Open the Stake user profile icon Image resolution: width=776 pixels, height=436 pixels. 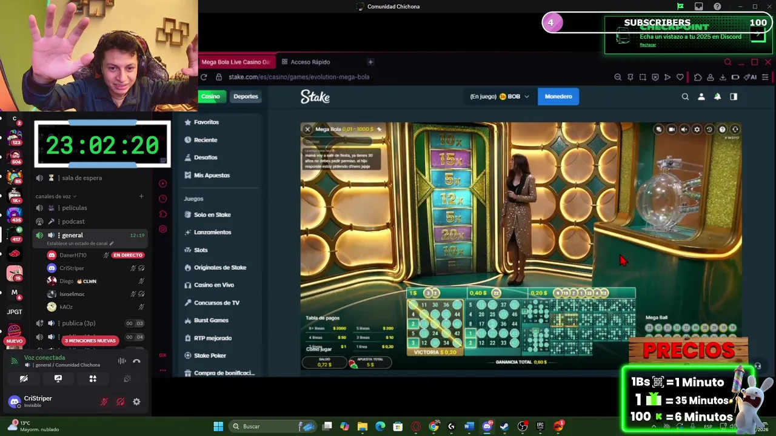click(x=701, y=96)
